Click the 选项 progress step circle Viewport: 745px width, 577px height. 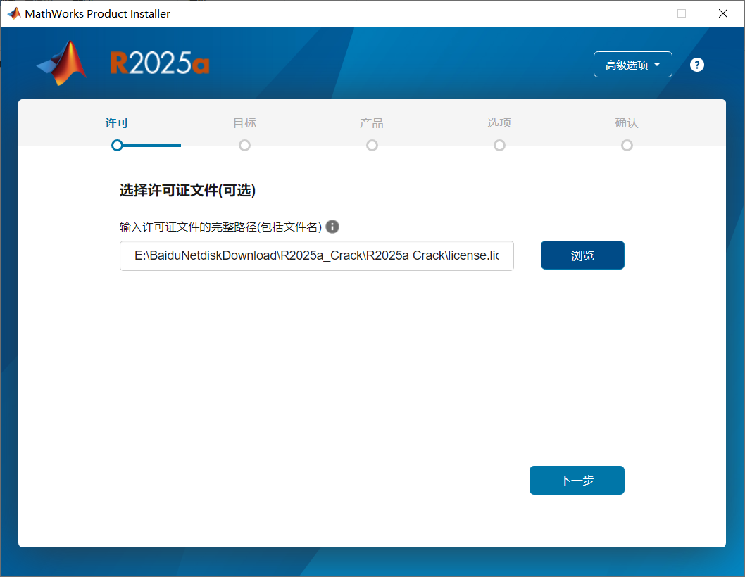(x=499, y=146)
